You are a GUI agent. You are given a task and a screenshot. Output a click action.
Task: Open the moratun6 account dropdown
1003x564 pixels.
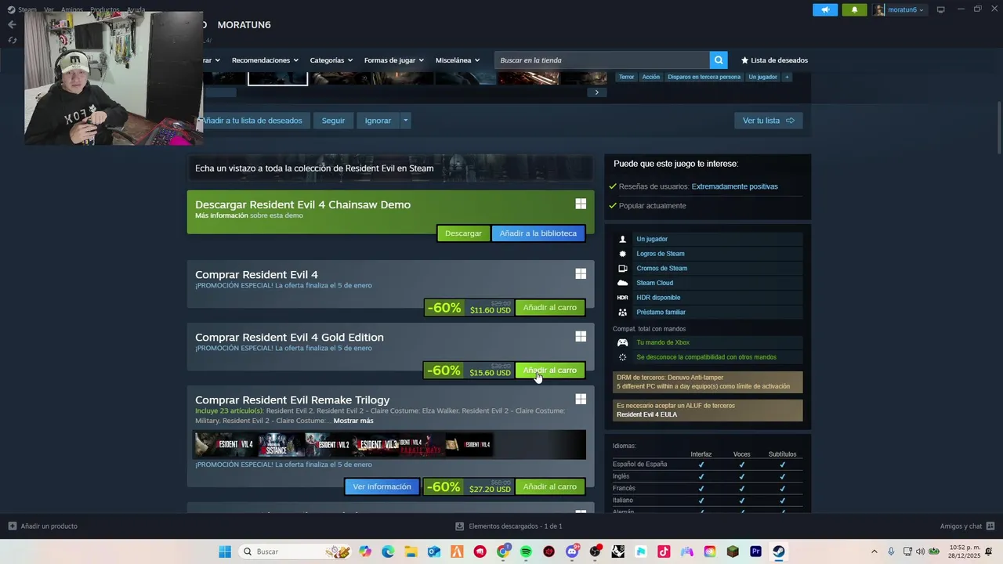905,9
